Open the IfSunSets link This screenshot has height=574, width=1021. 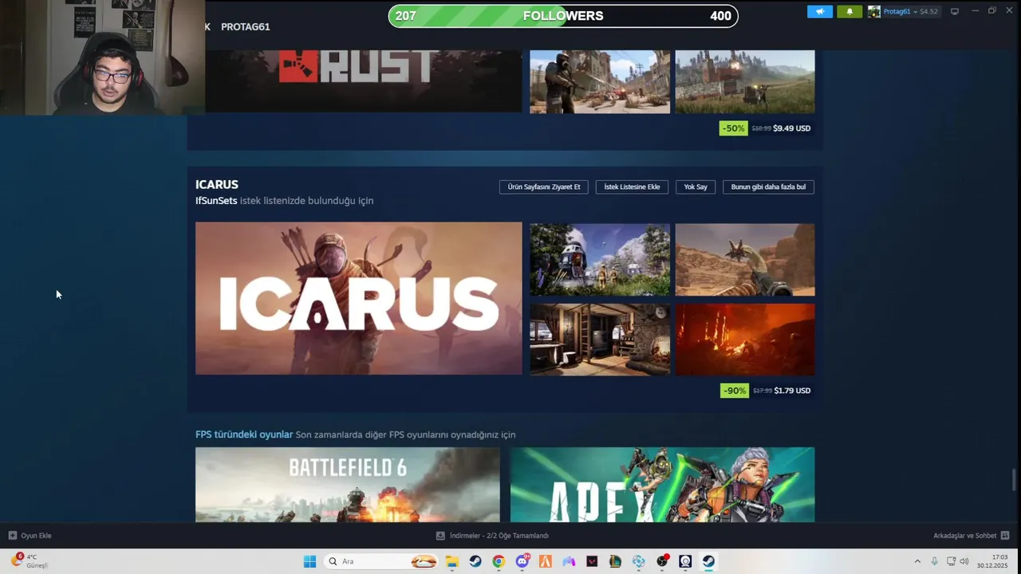pos(216,201)
